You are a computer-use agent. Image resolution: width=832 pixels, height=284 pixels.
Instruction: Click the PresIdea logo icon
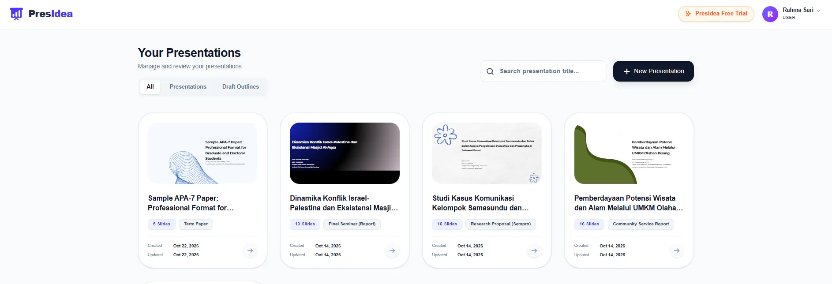click(16, 14)
